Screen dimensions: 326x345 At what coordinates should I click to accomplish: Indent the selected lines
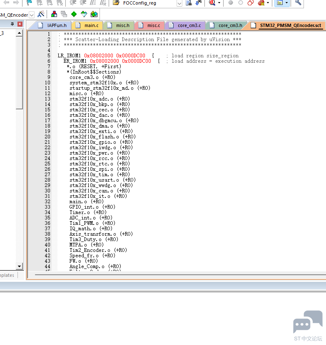[73, 2]
